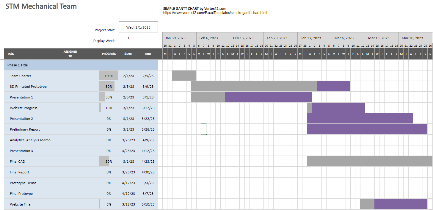Select the Mar 20, 2023 week header
Viewport: 433px width, 210px height.
tap(415, 38)
